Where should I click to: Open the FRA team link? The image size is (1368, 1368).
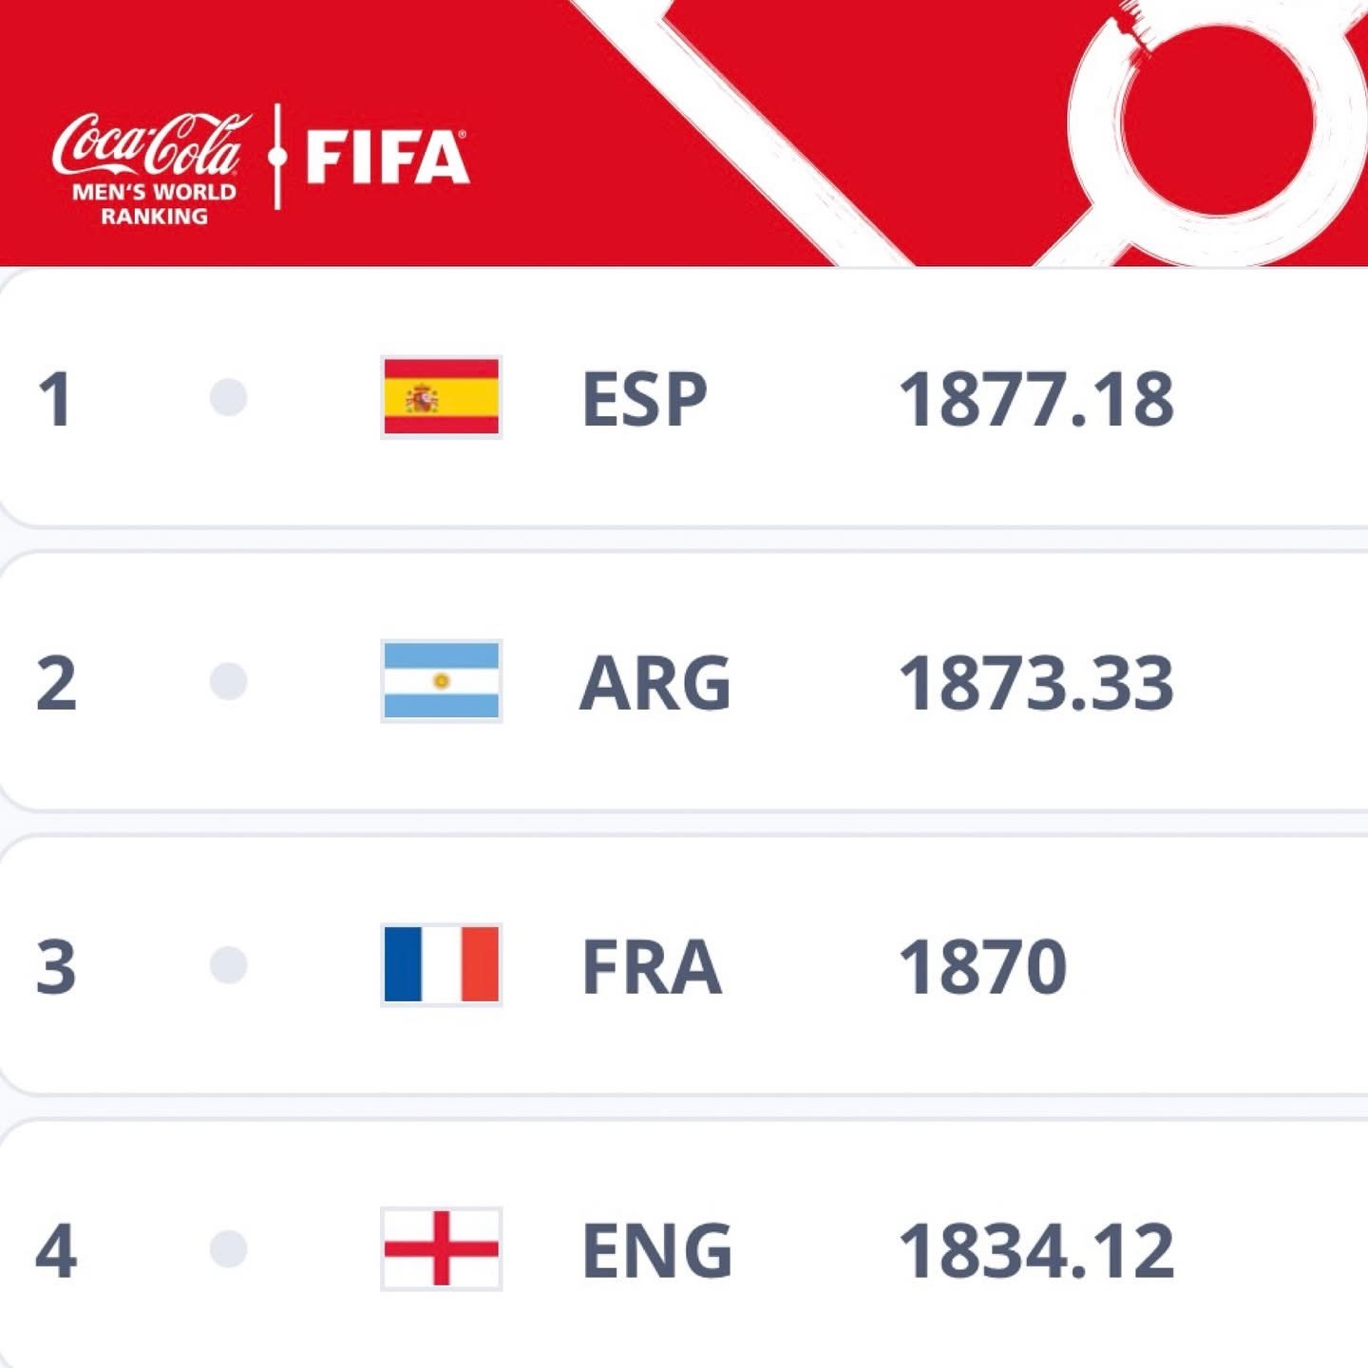(x=651, y=967)
